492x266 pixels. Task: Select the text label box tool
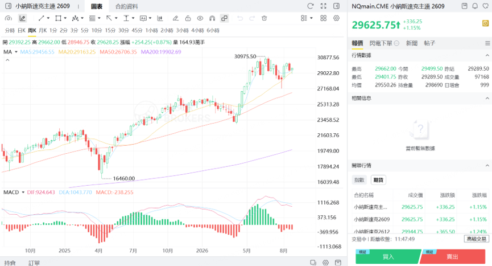(143, 18)
